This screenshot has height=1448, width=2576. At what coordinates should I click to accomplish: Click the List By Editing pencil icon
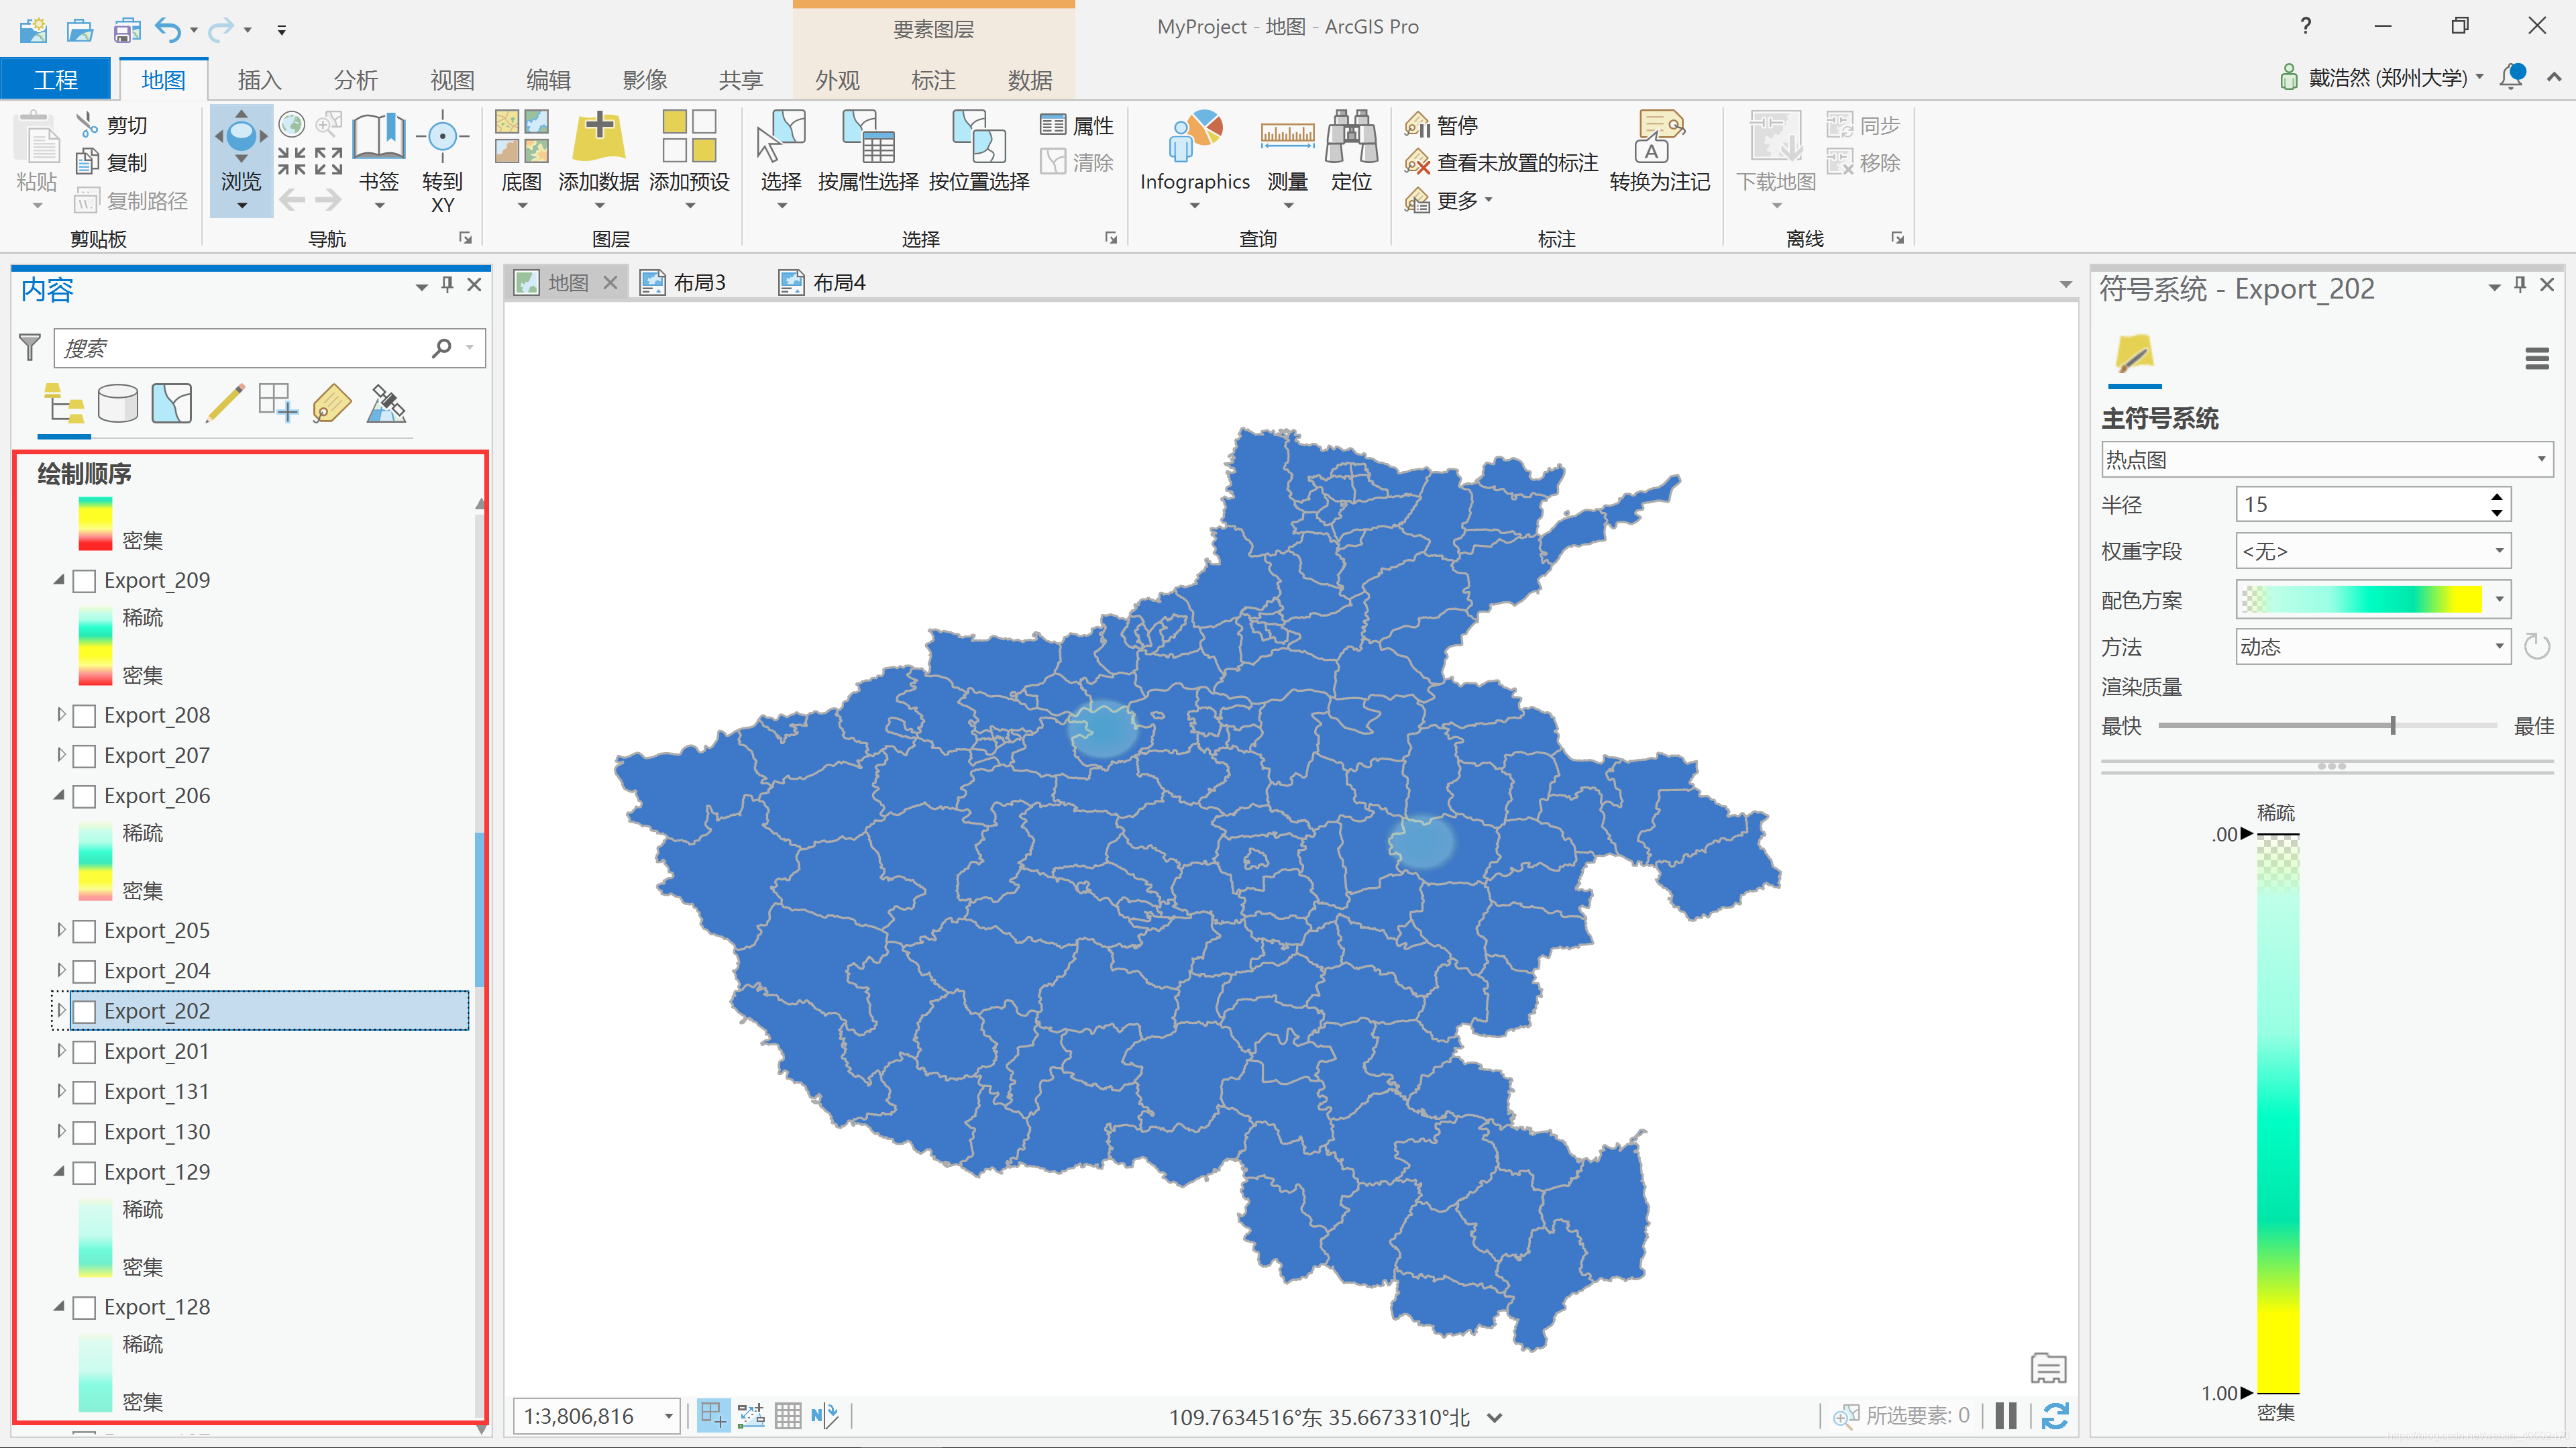coord(225,404)
